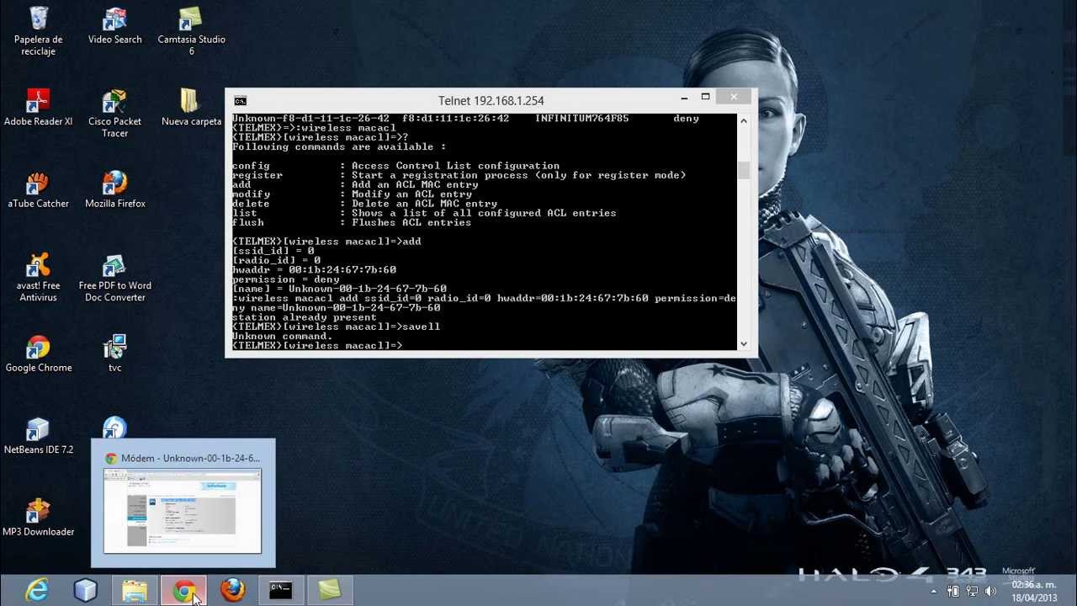Click the 'flush' command row in Telnet
Image resolution: width=1077 pixels, height=606 pixels.
pyautogui.click(x=352, y=222)
